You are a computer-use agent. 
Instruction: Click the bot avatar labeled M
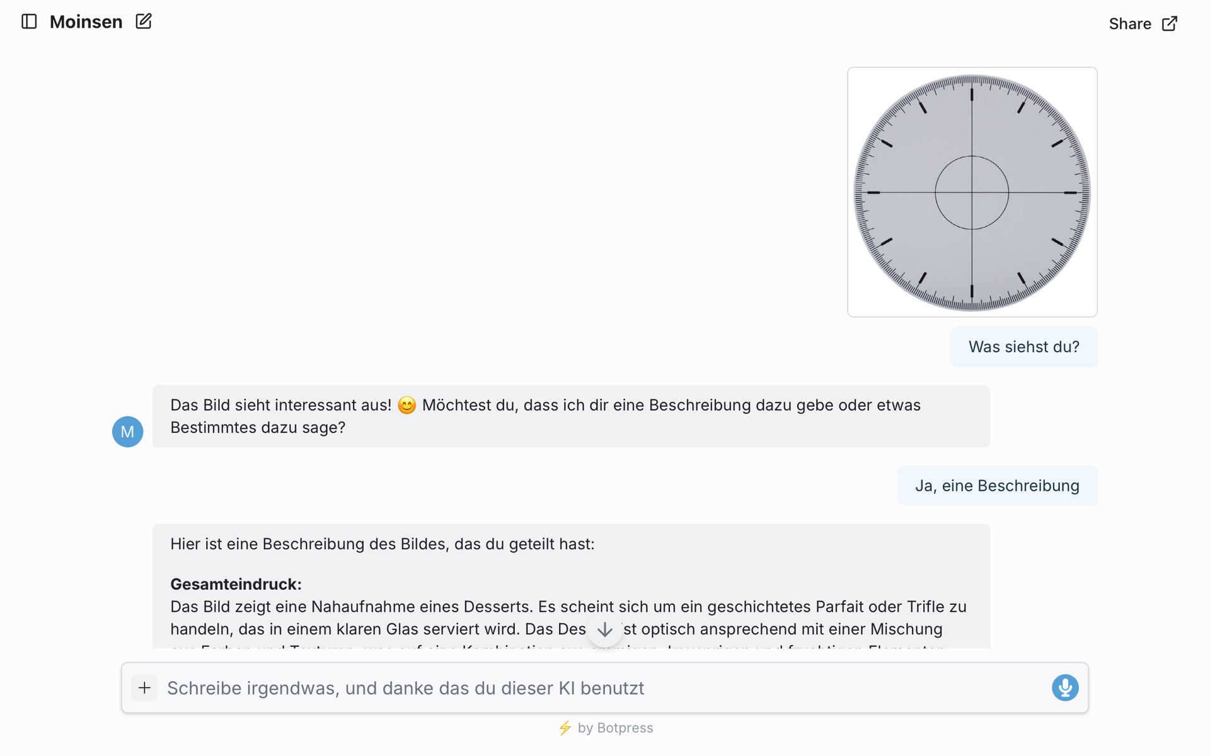[x=127, y=432]
